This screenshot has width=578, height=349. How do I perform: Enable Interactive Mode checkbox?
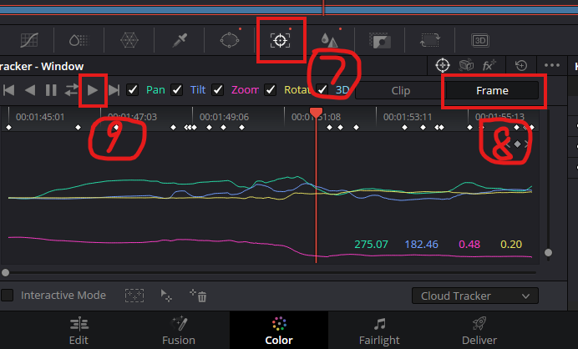[8, 296]
